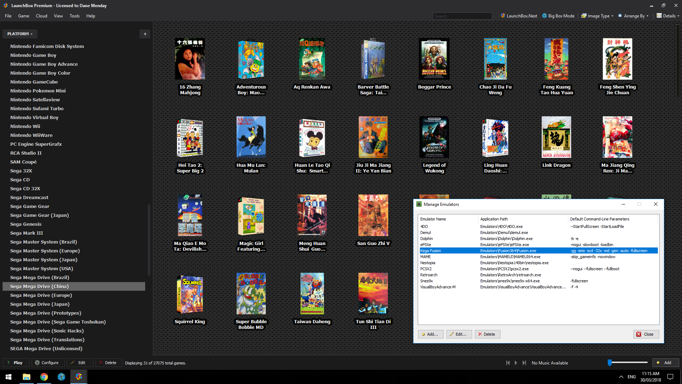Screen dimensions: 682x384
Task: Open the Help menu
Action: [91, 16]
